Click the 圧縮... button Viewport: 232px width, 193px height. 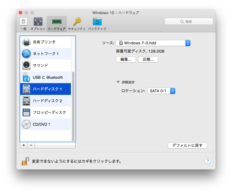(x=148, y=60)
